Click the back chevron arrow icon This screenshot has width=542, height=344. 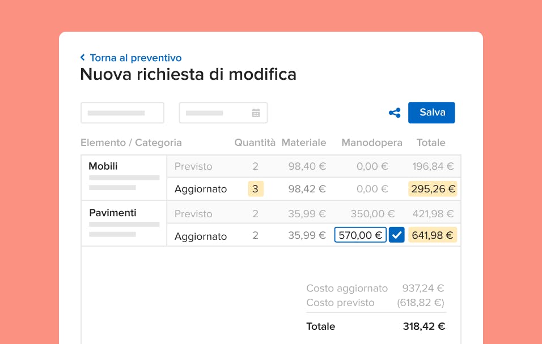click(x=83, y=58)
